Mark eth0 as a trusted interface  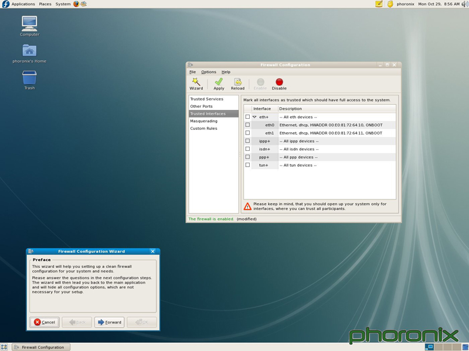point(249,125)
